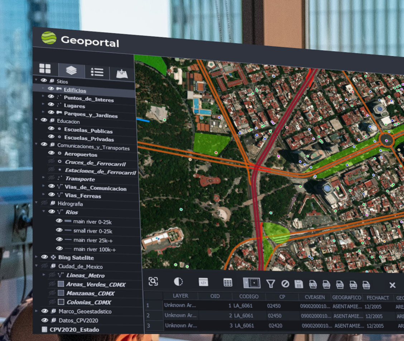This screenshot has height=341, width=404.
Task: Collapse the Sitios group
Action: [x=36, y=80]
